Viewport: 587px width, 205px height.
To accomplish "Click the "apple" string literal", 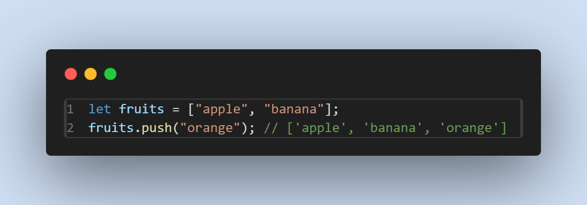I will (222, 109).
